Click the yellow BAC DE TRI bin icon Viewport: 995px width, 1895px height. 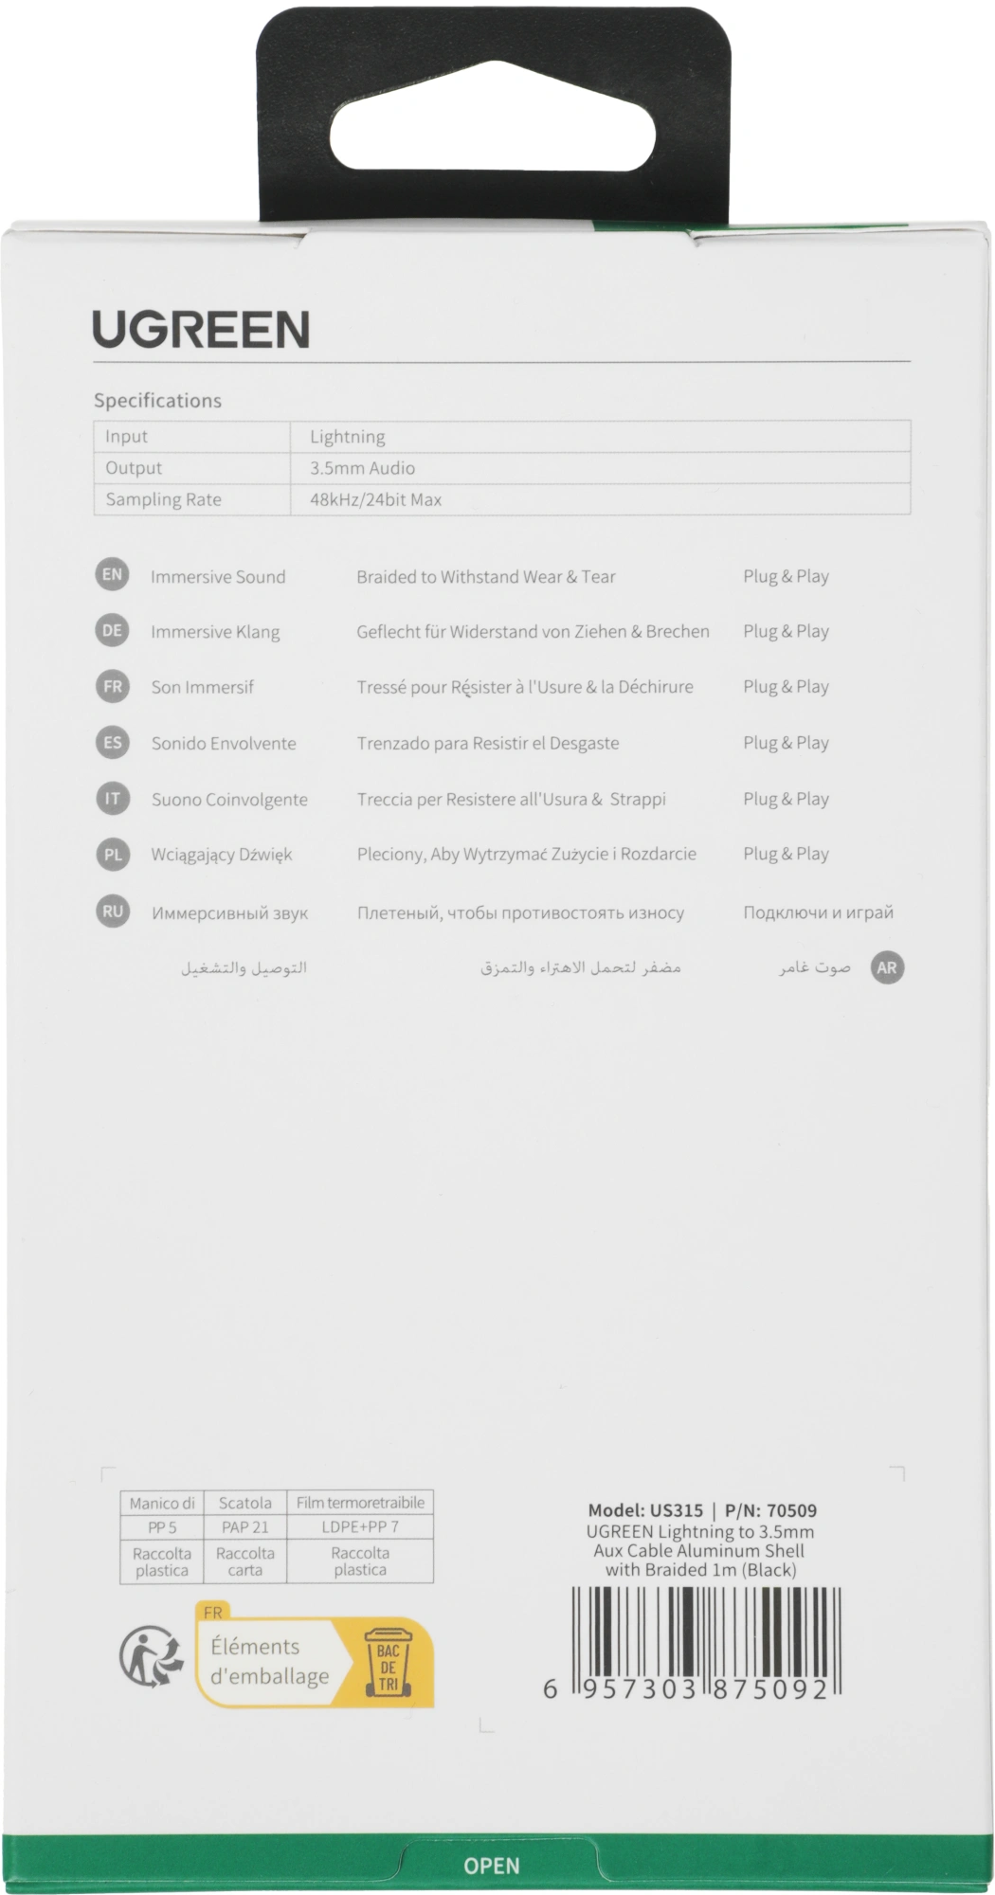click(x=388, y=1661)
